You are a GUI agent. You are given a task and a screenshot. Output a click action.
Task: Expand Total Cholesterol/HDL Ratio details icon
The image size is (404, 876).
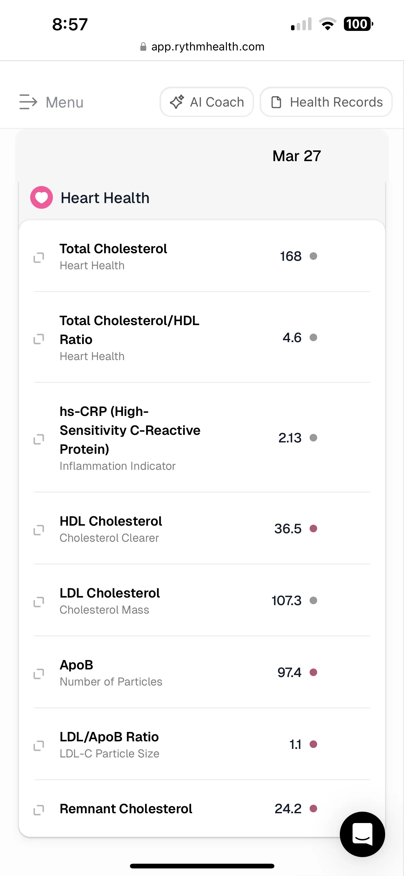(39, 339)
